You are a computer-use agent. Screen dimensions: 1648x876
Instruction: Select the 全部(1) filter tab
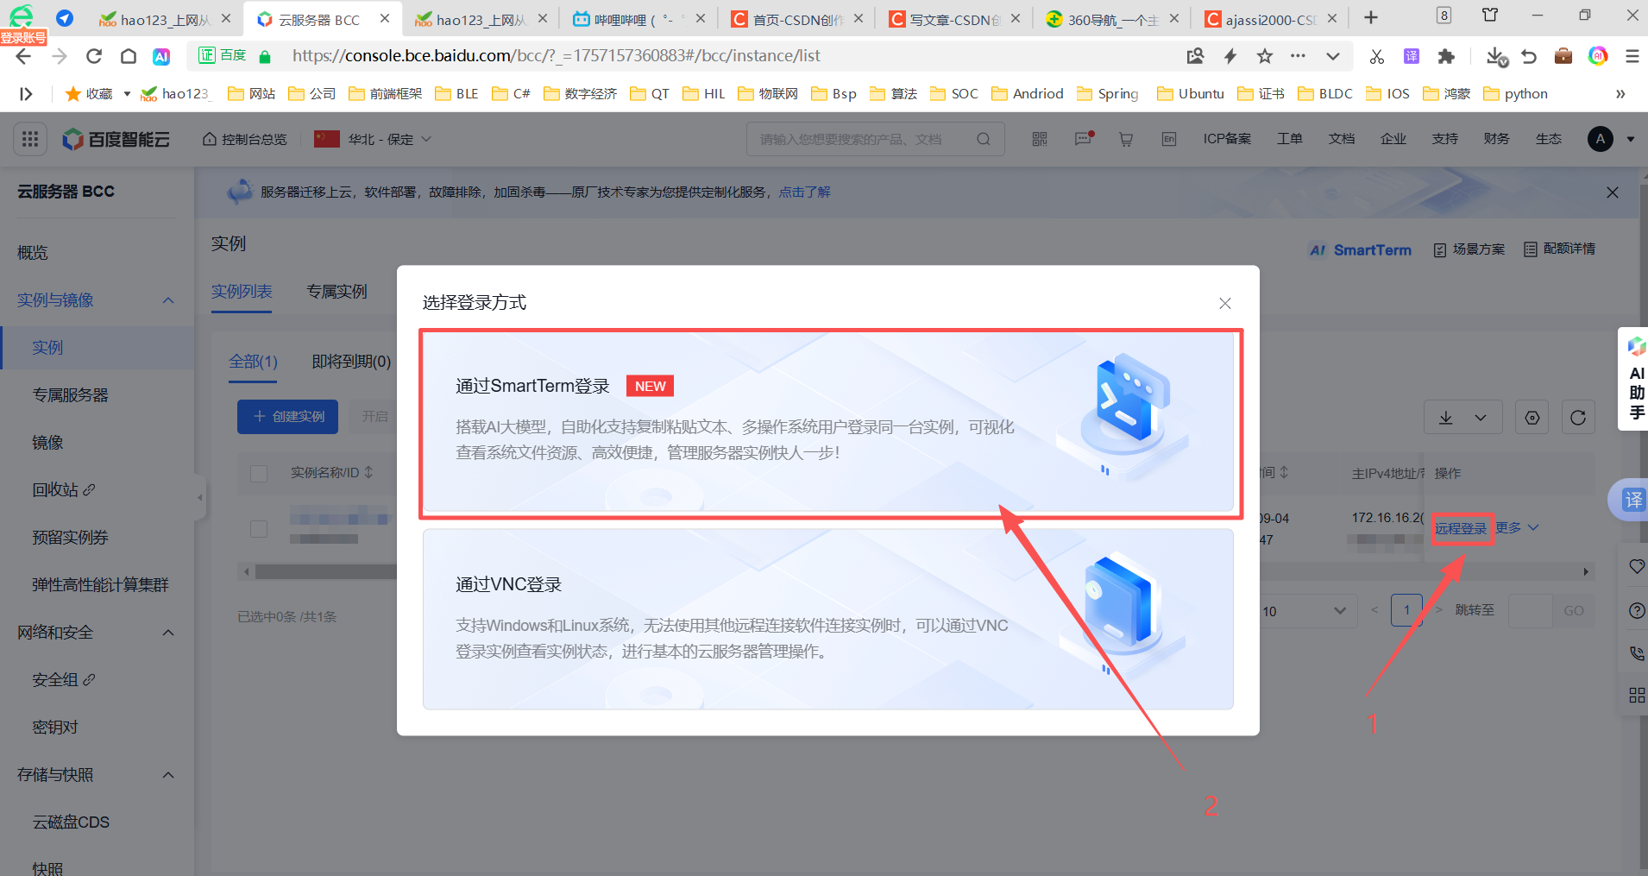[x=253, y=362]
